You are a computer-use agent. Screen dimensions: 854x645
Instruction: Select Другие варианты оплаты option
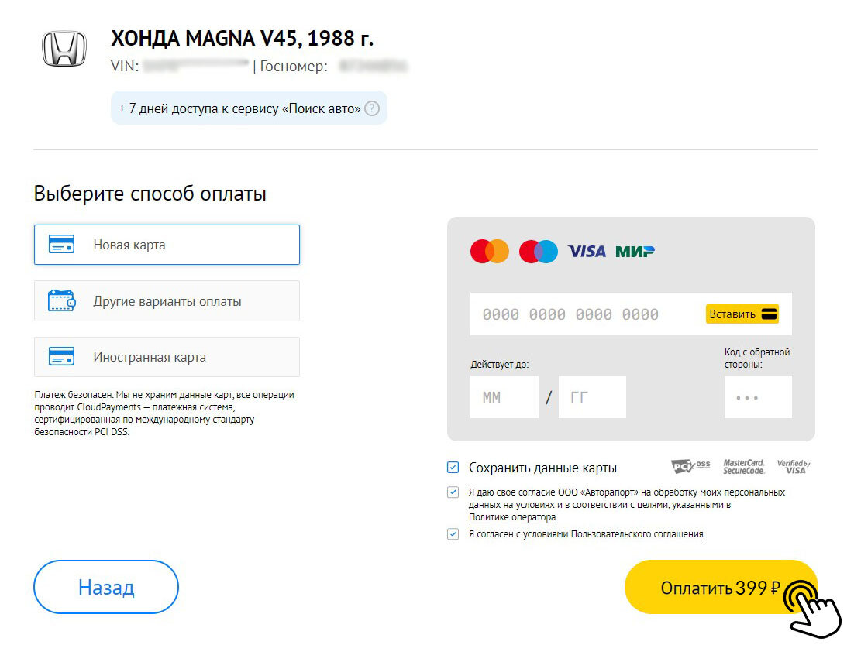167,301
